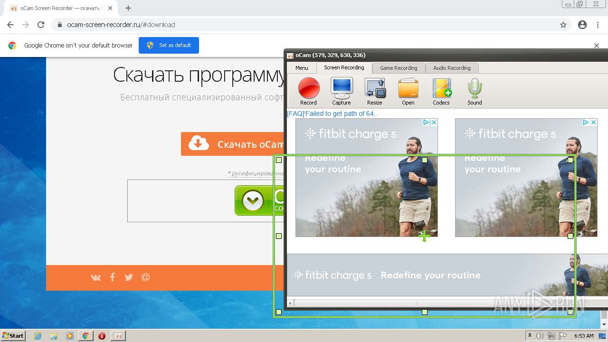Image resolution: width=608 pixels, height=342 pixels.
Task: Switch to the Screen Recording tab
Action: click(x=344, y=67)
